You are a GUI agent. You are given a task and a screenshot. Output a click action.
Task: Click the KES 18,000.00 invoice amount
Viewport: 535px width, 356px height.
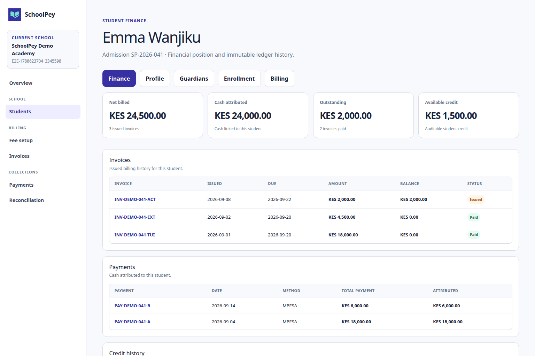(343, 235)
